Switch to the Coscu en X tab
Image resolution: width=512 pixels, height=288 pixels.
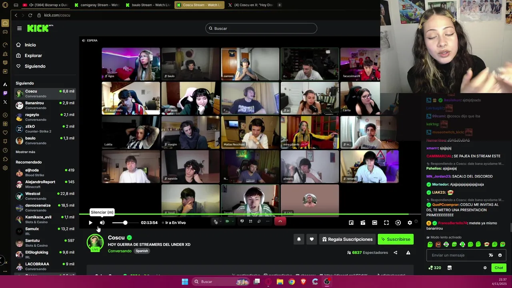click(x=250, y=5)
